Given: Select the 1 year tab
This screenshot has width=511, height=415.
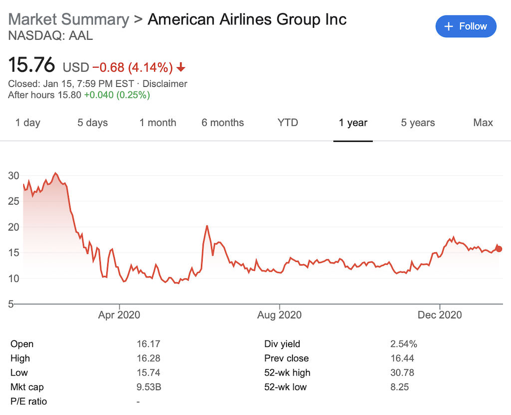Looking at the screenshot, I should click(353, 123).
